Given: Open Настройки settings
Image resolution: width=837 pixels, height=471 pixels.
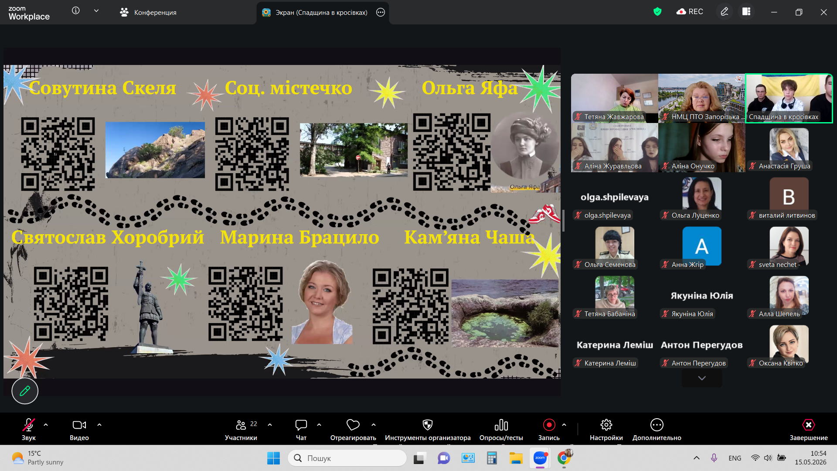Looking at the screenshot, I should coord(606,429).
